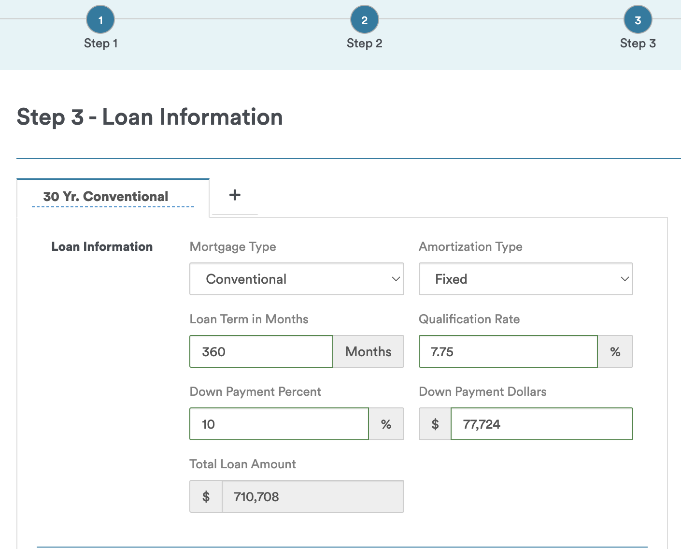
Task: Switch to the 30 Yr. Conventional tab
Action: point(106,197)
